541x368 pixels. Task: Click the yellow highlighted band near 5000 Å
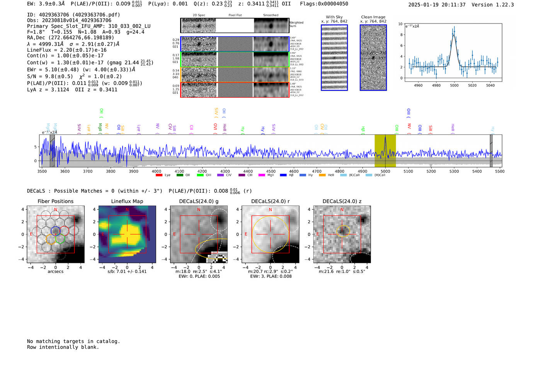(x=385, y=151)
